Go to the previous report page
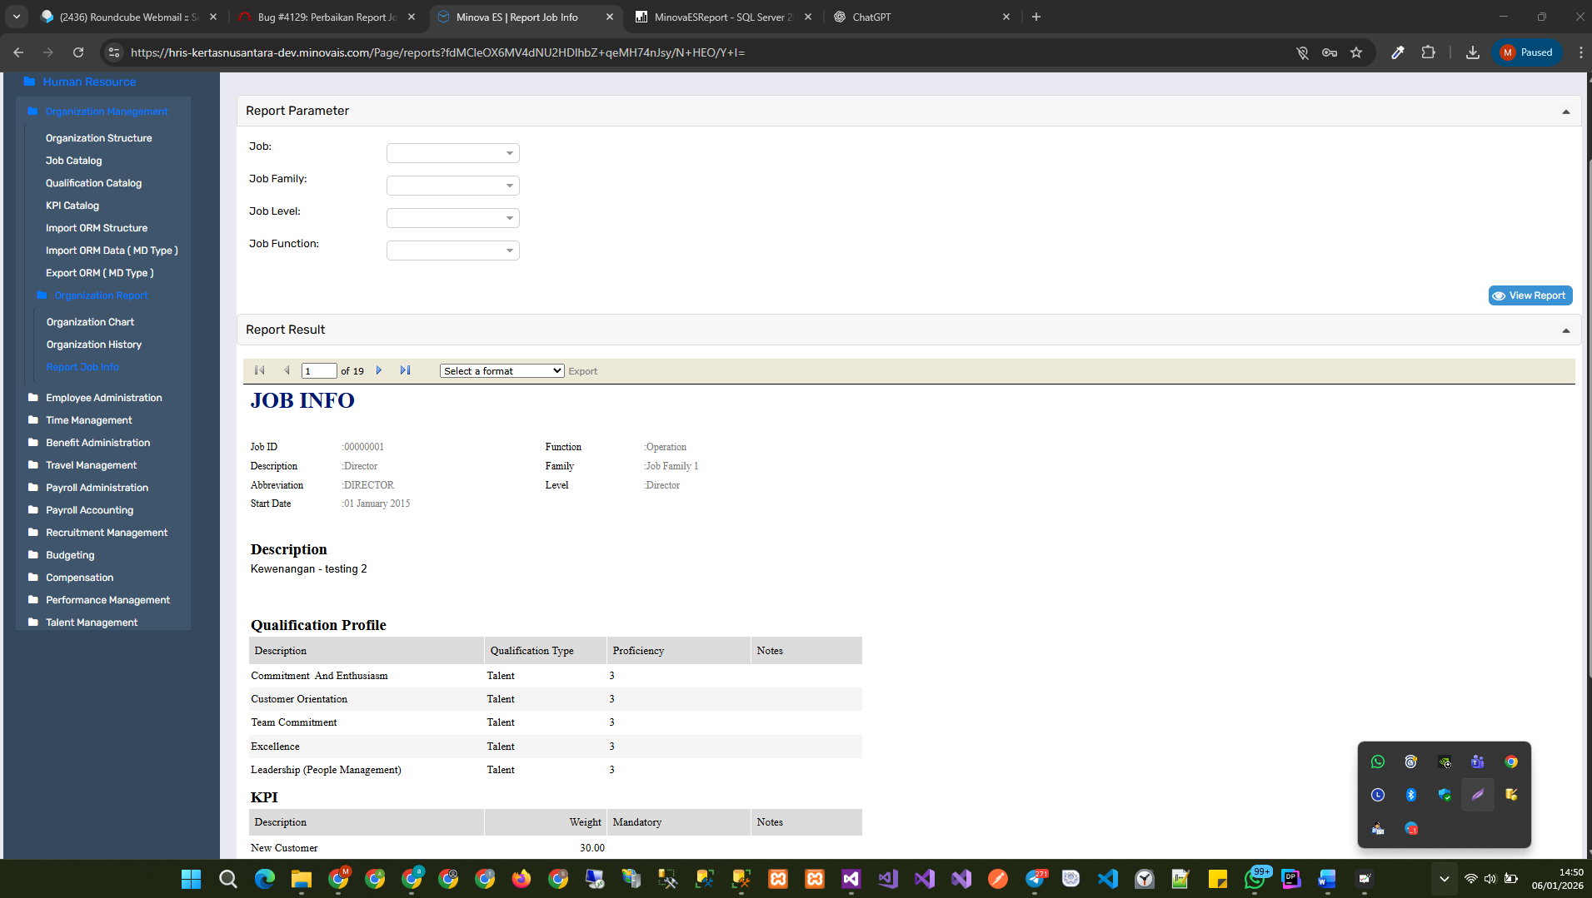This screenshot has height=898, width=1592. tap(287, 370)
